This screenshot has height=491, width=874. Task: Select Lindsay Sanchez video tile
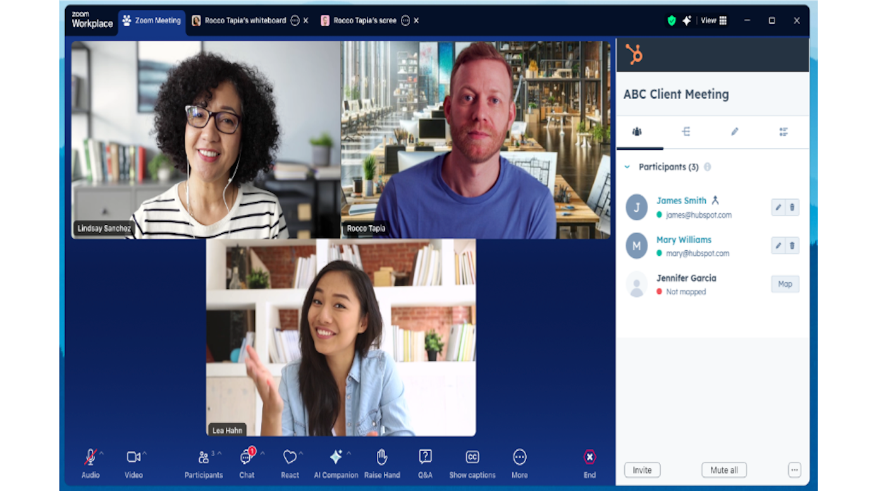click(x=206, y=140)
